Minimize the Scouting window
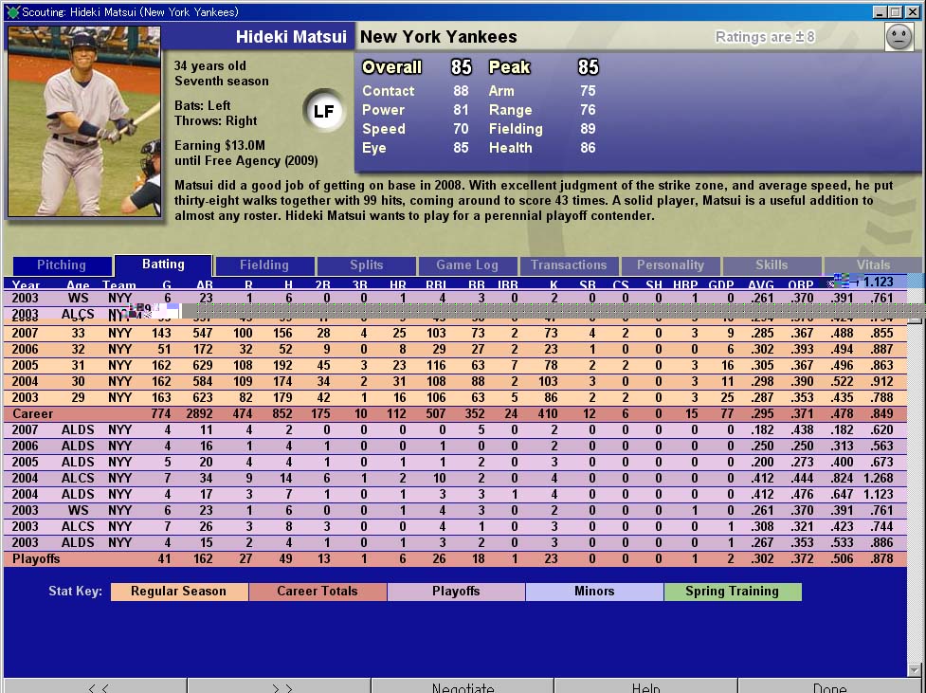This screenshot has width=926, height=693. click(880, 11)
